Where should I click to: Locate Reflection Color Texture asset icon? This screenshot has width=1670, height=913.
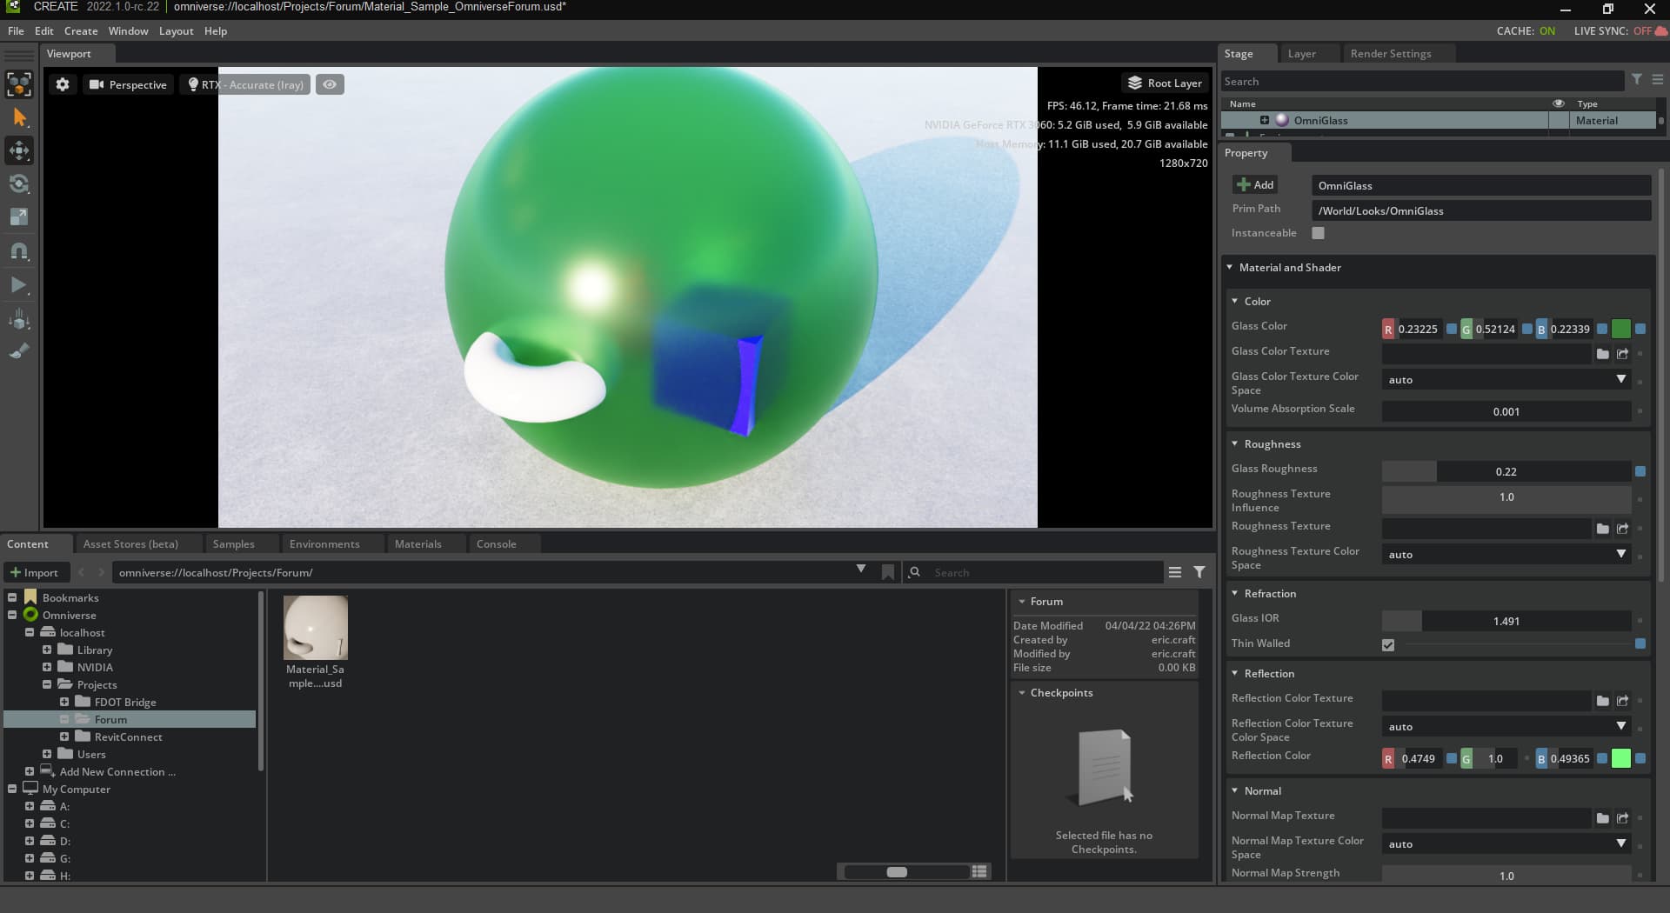click(x=1623, y=701)
